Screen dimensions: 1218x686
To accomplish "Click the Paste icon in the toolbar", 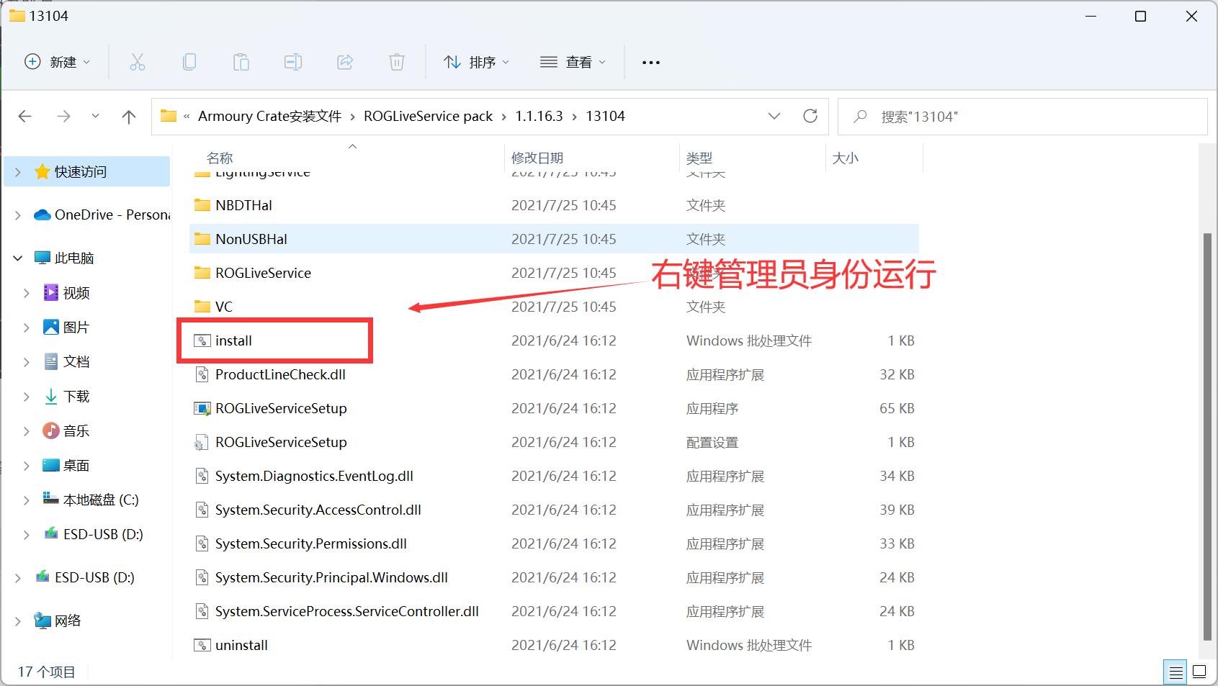I will pos(241,62).
